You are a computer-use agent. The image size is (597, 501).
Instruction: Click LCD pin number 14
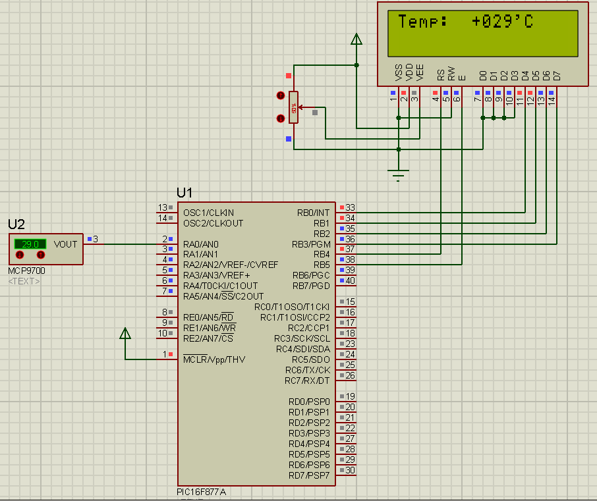(x=552, y=101)
